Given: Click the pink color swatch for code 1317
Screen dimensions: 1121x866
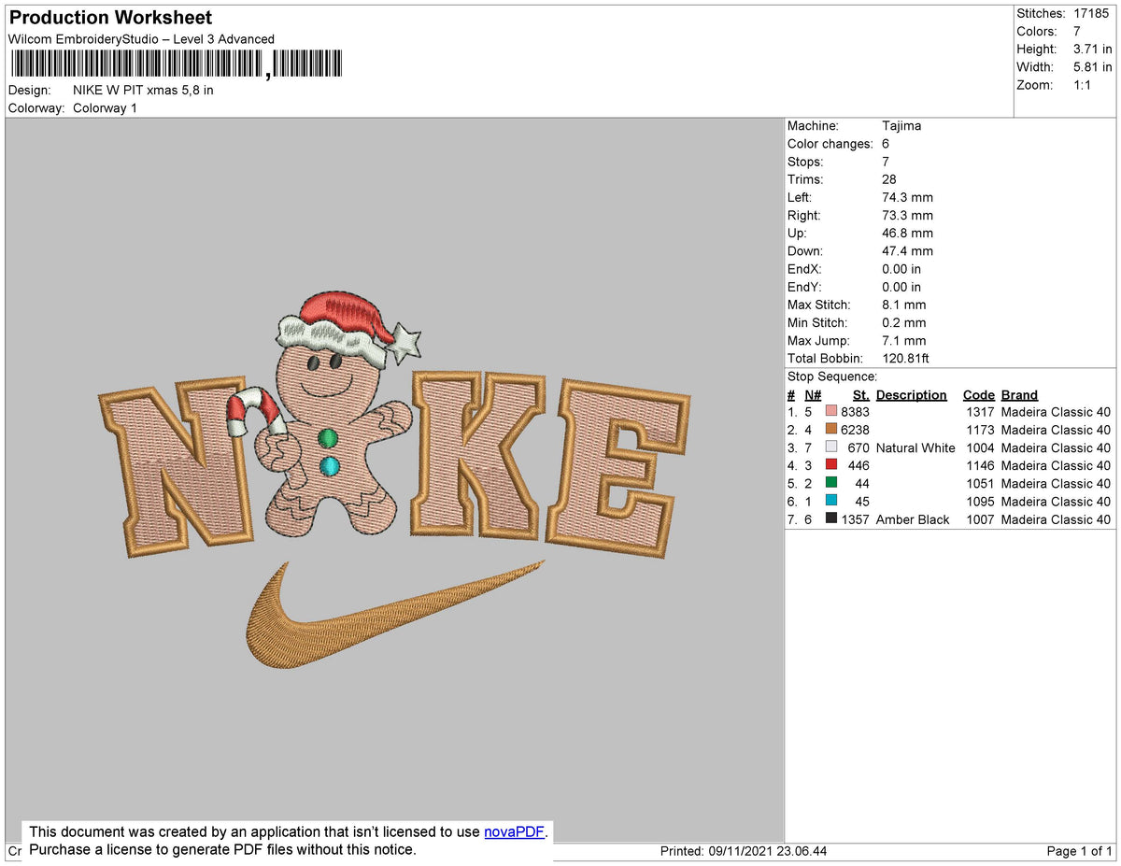Looking at the screenshot, I should [831, 412].
